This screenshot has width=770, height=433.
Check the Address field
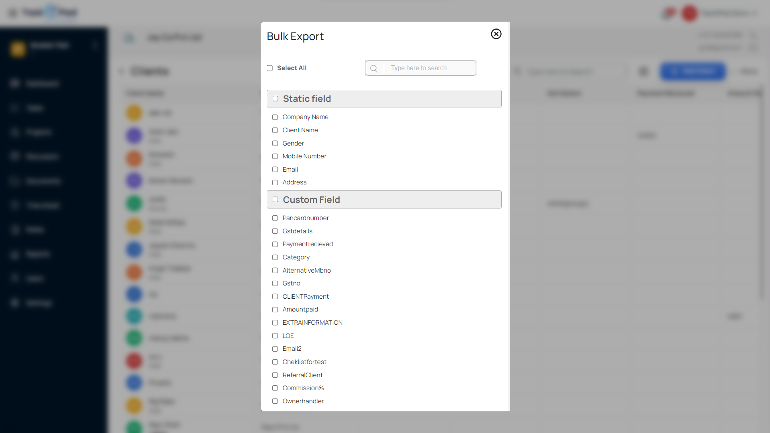(275, 182)
